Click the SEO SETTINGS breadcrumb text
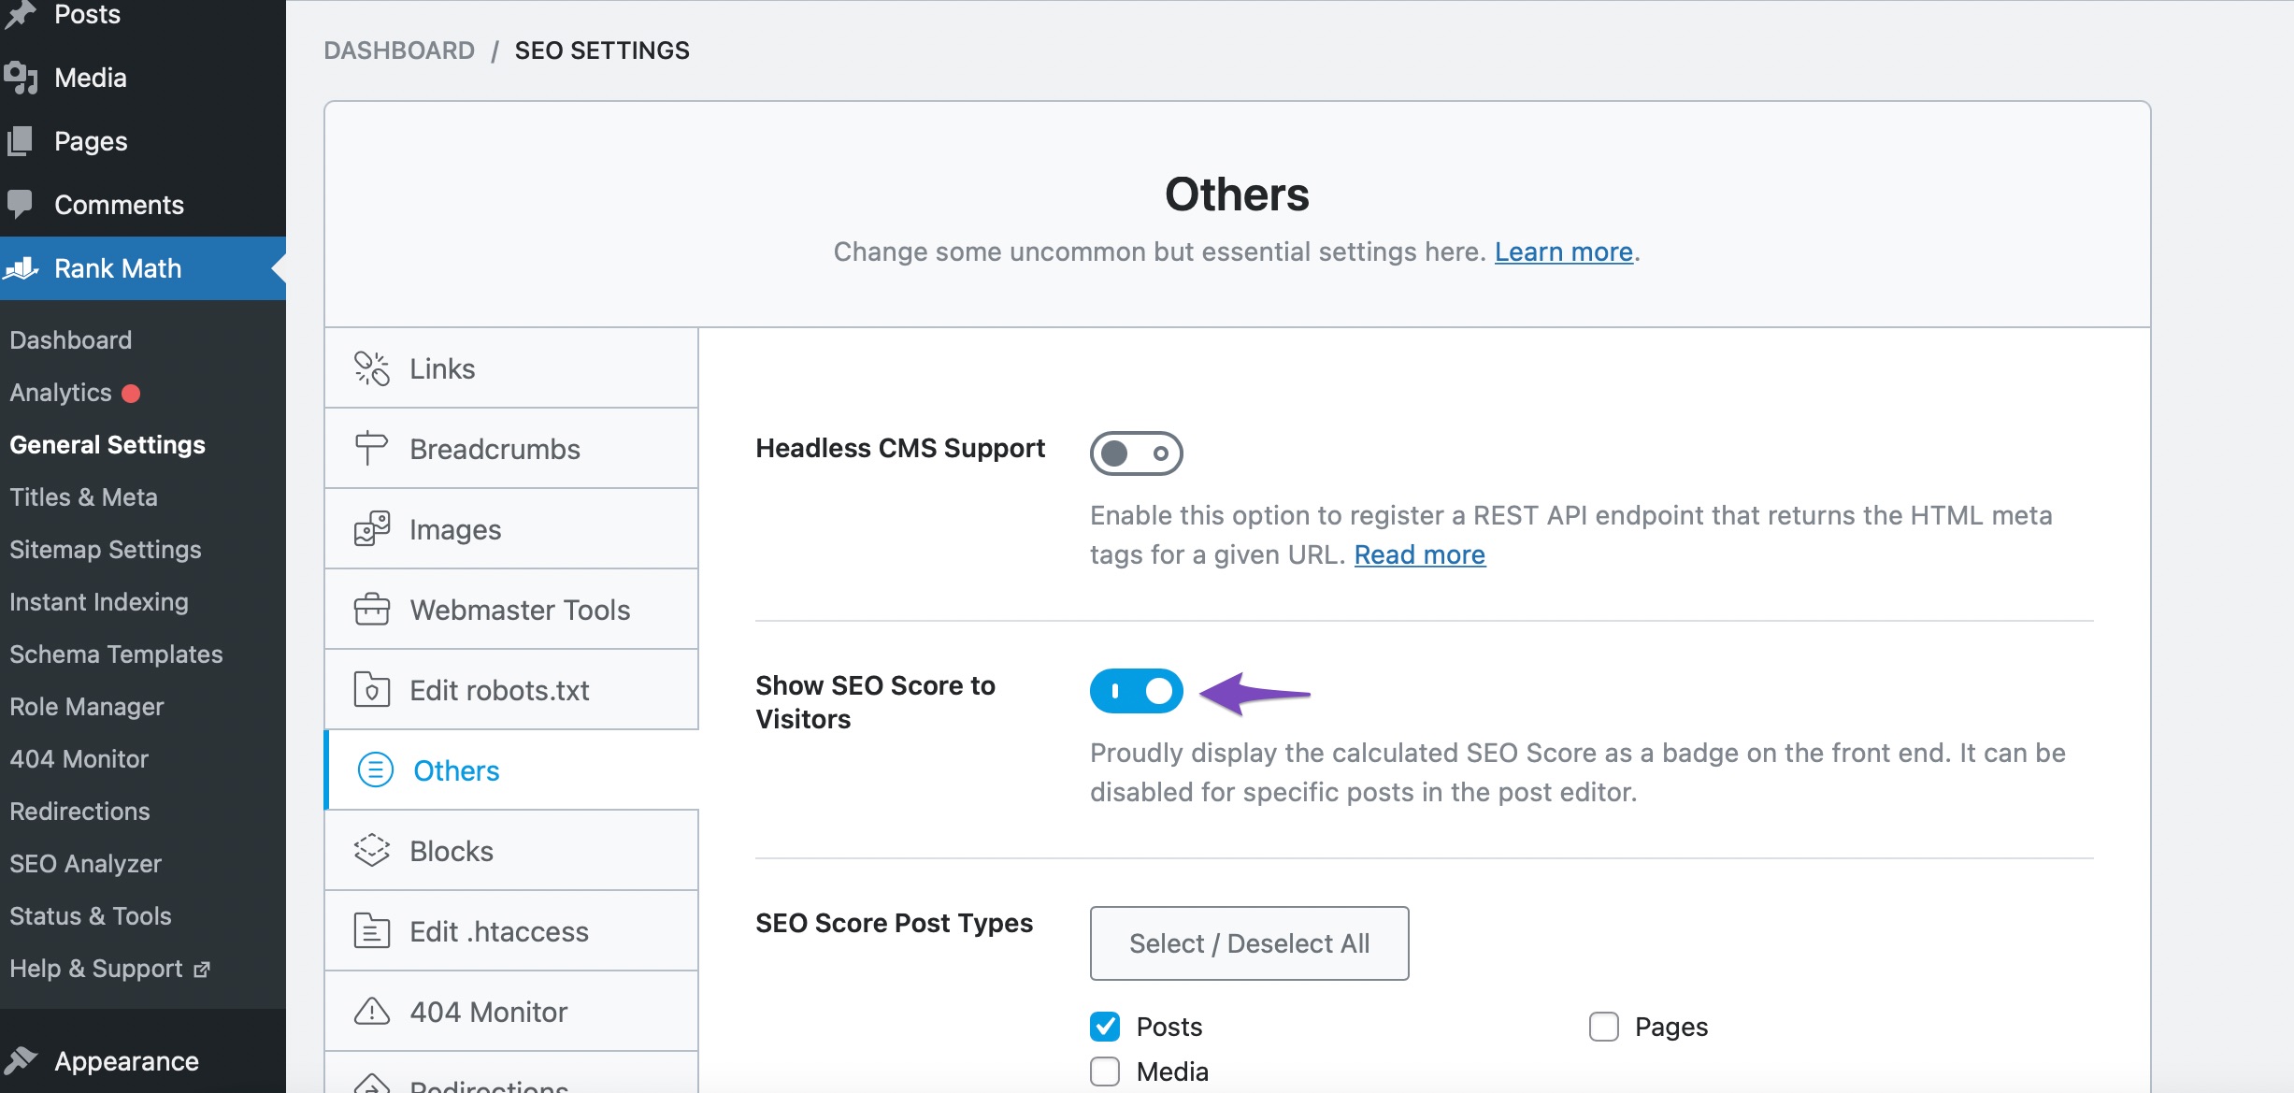The image size is (2294, 1093). coord(602,50)
